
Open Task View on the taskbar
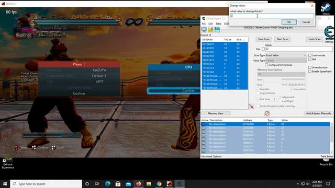[97, 184]
